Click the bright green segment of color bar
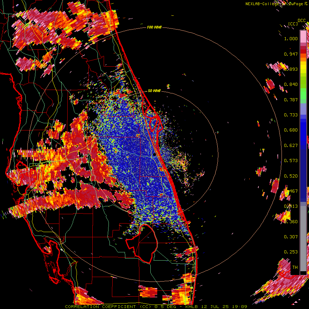Viewport: 309px width, 309px height. point(303,94)
